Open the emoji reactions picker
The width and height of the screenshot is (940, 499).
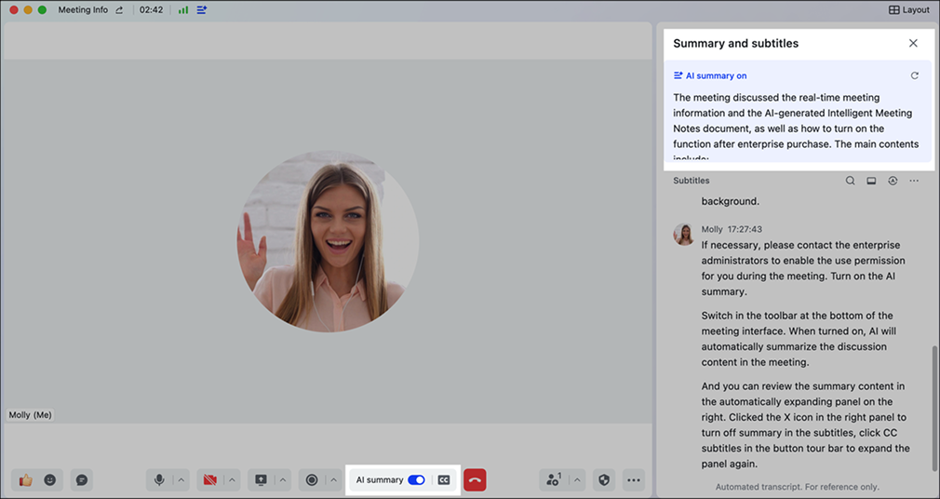tap(50, 480)
